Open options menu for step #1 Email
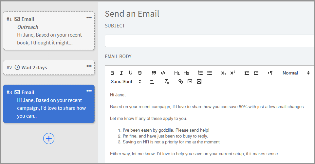The width and height of the screenshot is (315, 164). point(89,18)
